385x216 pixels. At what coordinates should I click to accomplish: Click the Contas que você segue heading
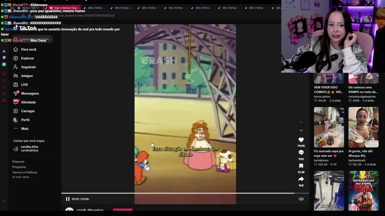[29, 141]
